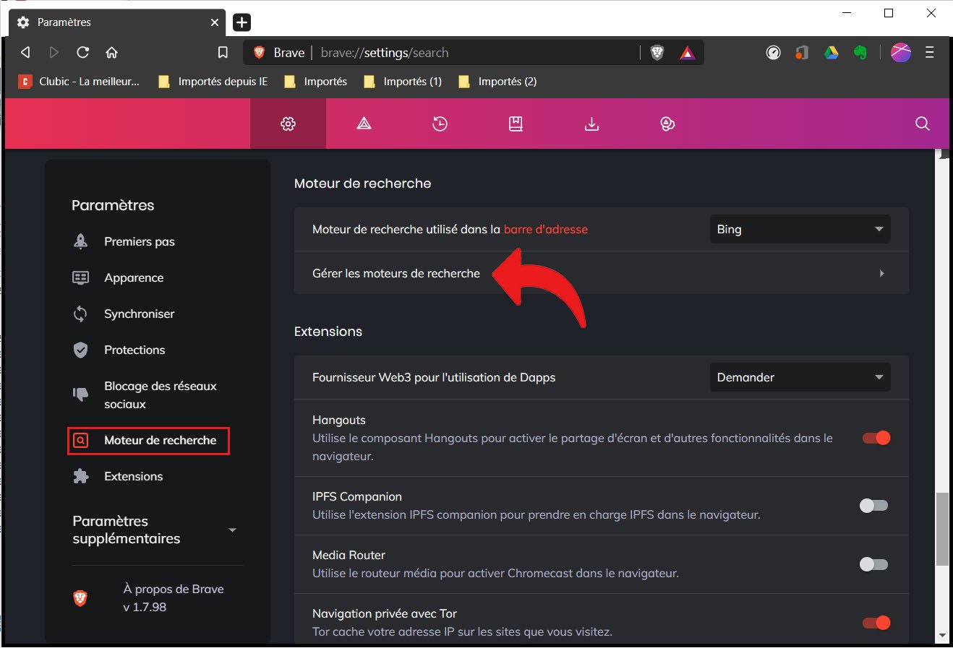Image resolution: width=953 pixels, height=648 pixels.
Task: Enable the IPFS Companion toggle
Action: point(874,506)
